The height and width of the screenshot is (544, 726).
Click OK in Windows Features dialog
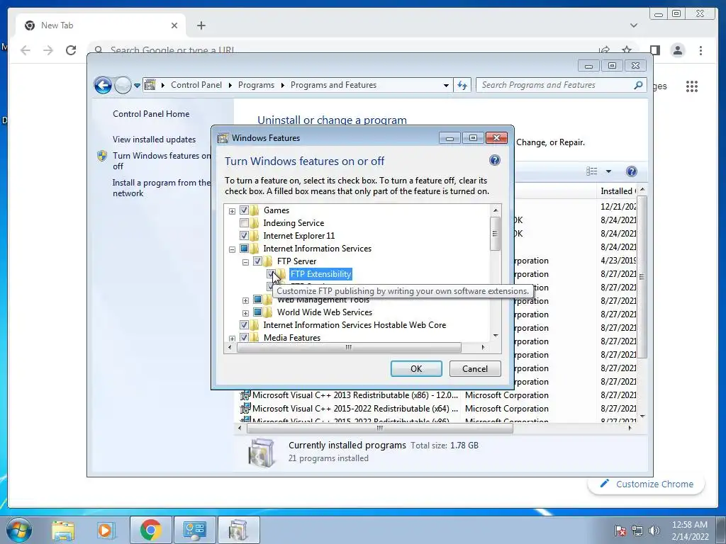click(416, 368)
